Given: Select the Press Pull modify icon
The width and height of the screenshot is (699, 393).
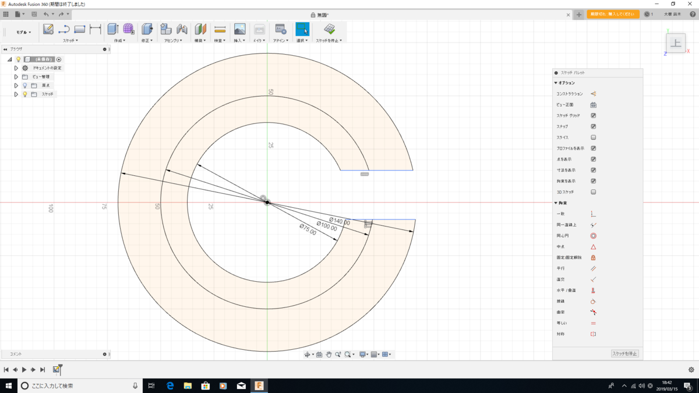Looking at the screenshot, I should (147, 29).
